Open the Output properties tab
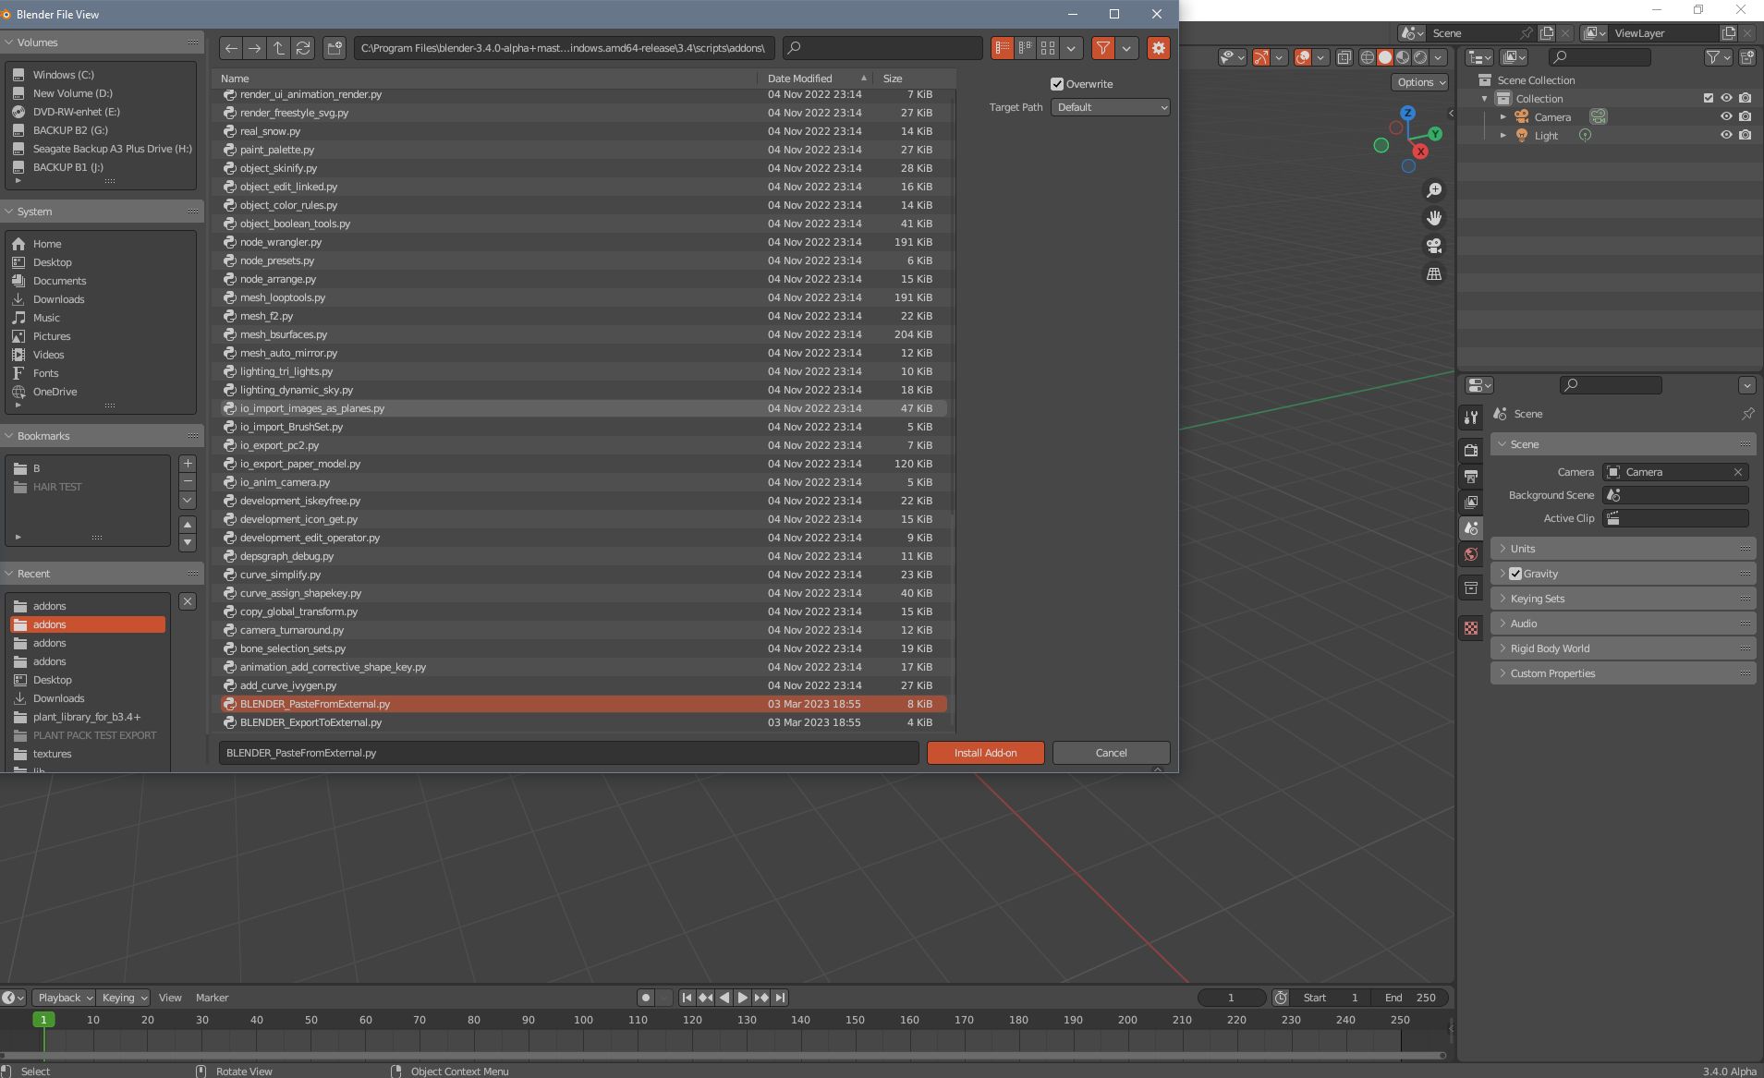Screen dimensions: 1764x1078 pos(1471,477)
